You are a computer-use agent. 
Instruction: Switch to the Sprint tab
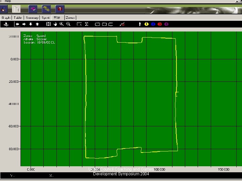(x=46, y=18)
